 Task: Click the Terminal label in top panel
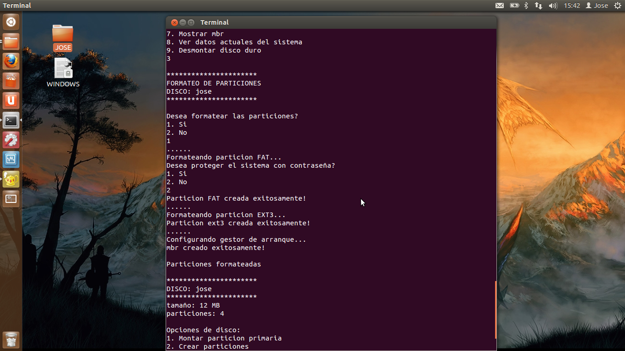[x=17, y=5]
